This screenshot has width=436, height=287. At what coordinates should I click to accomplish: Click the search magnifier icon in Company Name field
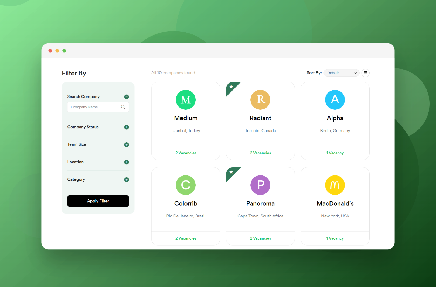point(123,107)
